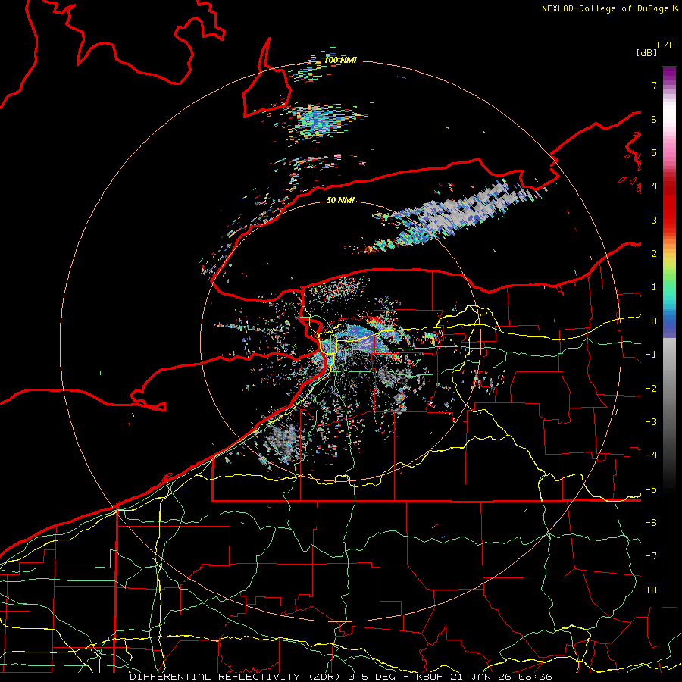
Task: Click the [dB] units label
Action: [x=646, y=52]
